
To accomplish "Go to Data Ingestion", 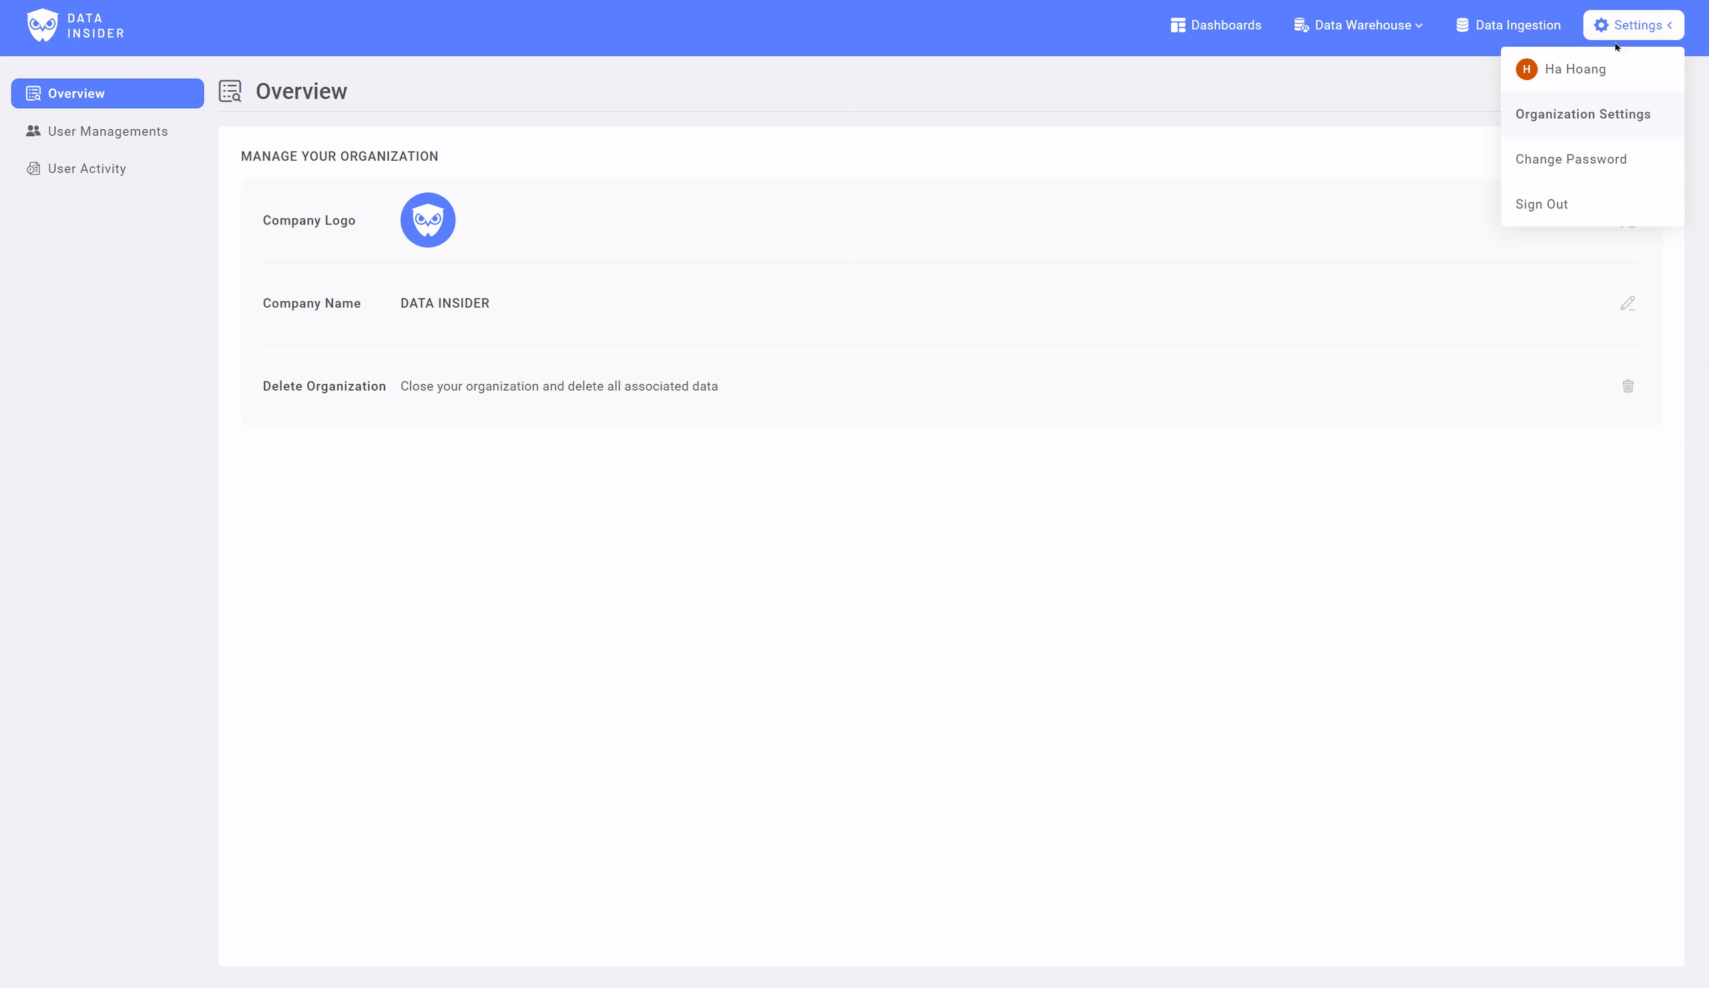I will pos(1507,25).
